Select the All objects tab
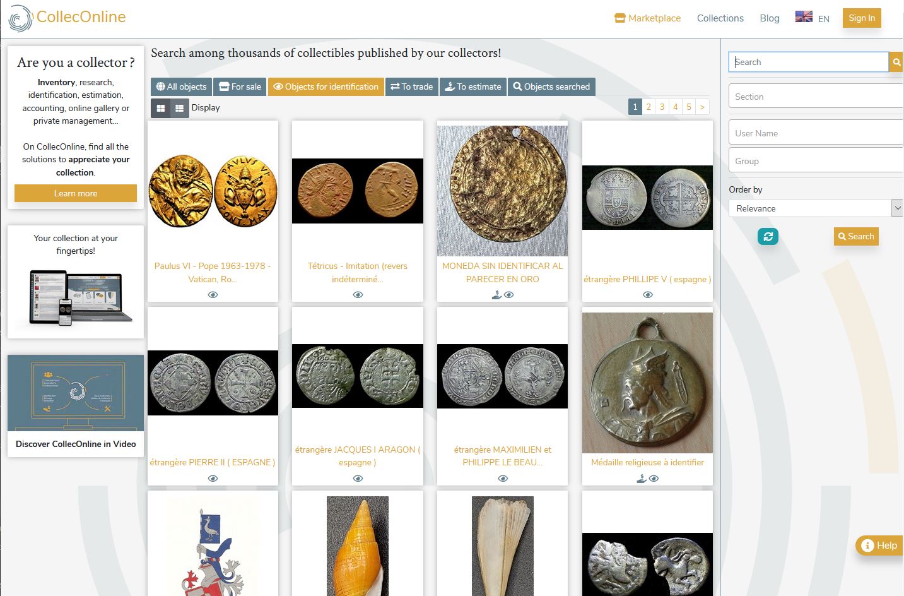Viewport: 904px width, 596px height. [181, 86]
